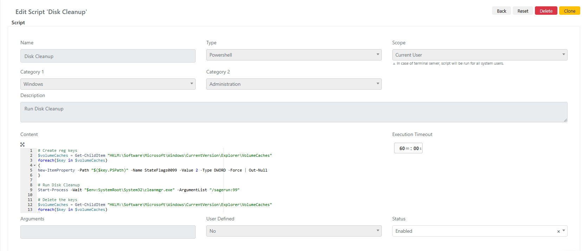582x251 pixels.
Task: Delete the Disk Cleanup script
Action: point(546,11)
